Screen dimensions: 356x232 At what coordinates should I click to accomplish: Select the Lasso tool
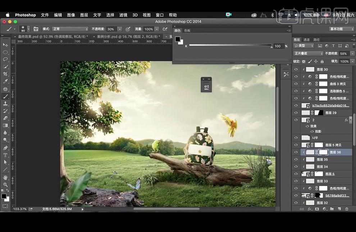(x=5, y=59)
